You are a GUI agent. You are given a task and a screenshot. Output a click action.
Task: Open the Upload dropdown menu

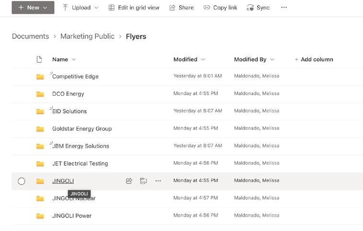pos(80,8)
